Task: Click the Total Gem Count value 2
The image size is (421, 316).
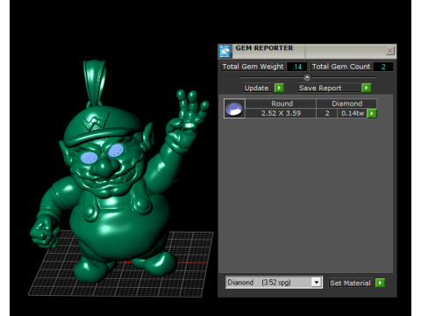Action: [x=383, y=67]
